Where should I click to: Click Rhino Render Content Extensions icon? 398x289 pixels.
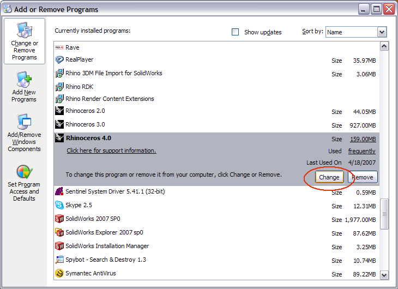click(x=59, y=99)
